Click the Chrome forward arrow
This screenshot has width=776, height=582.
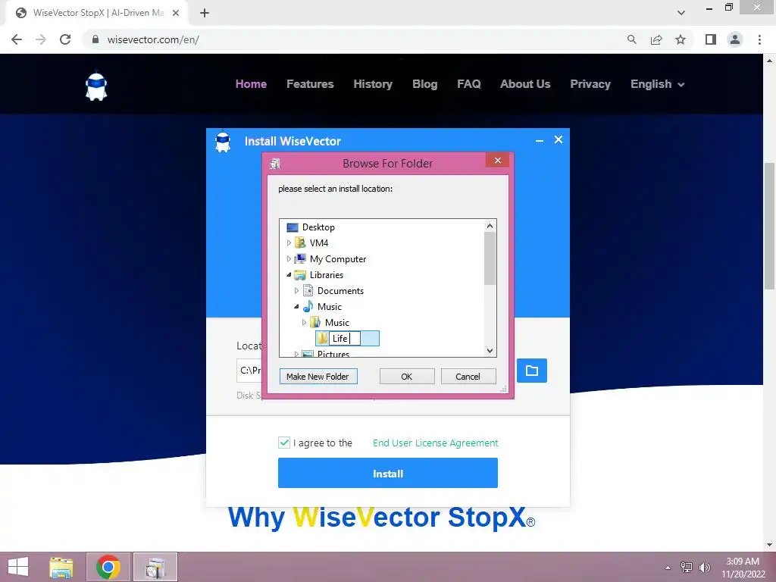41,39
